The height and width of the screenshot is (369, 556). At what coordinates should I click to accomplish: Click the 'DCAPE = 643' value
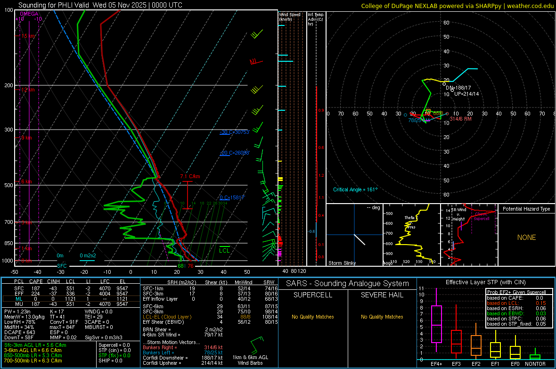coord(19,332)
